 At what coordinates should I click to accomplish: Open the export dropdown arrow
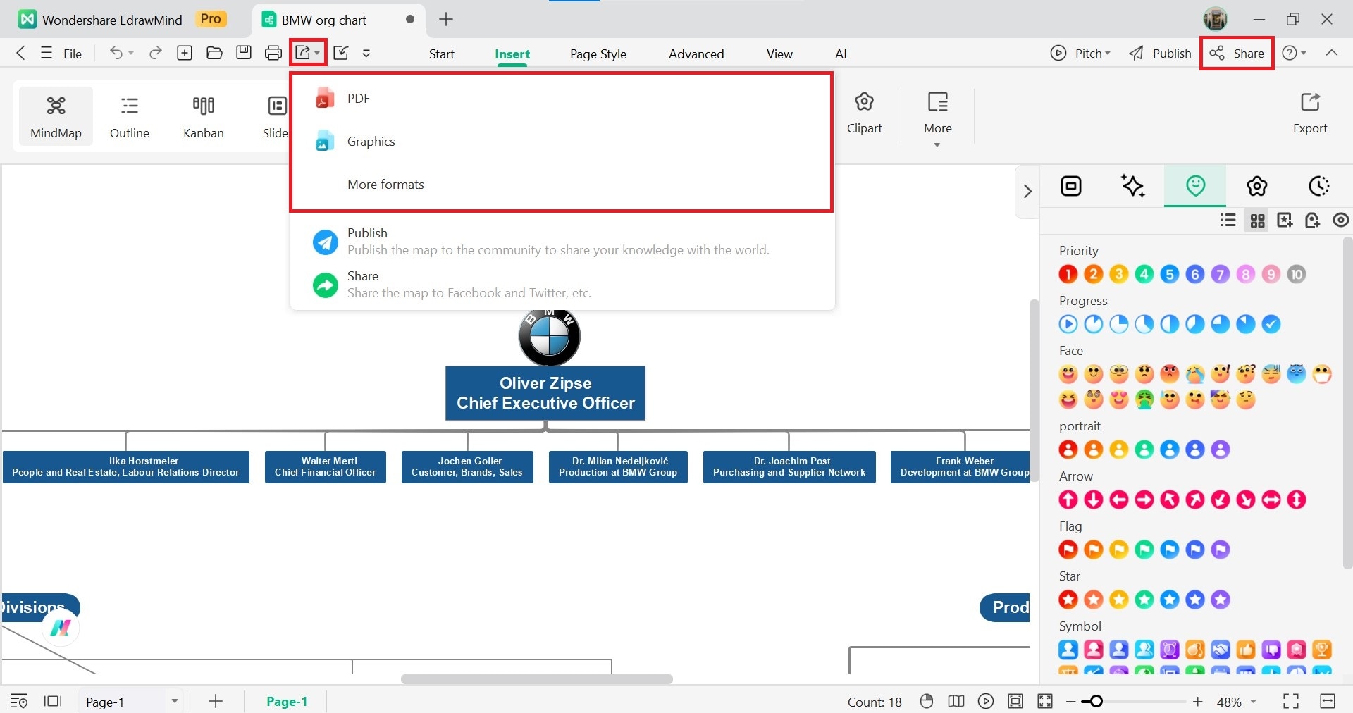318,54
